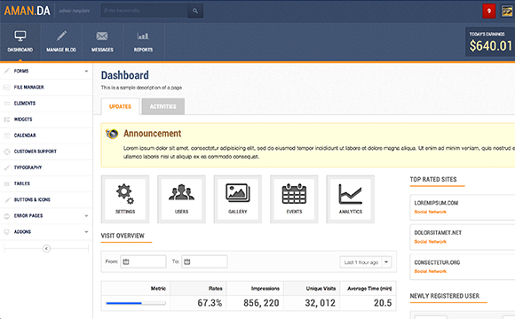Open the Users tile
Viewport: 515px width, 319px height.
point(181,199)
